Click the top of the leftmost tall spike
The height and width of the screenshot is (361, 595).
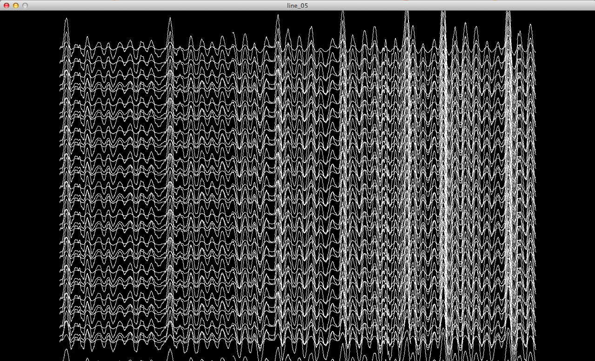67,19
